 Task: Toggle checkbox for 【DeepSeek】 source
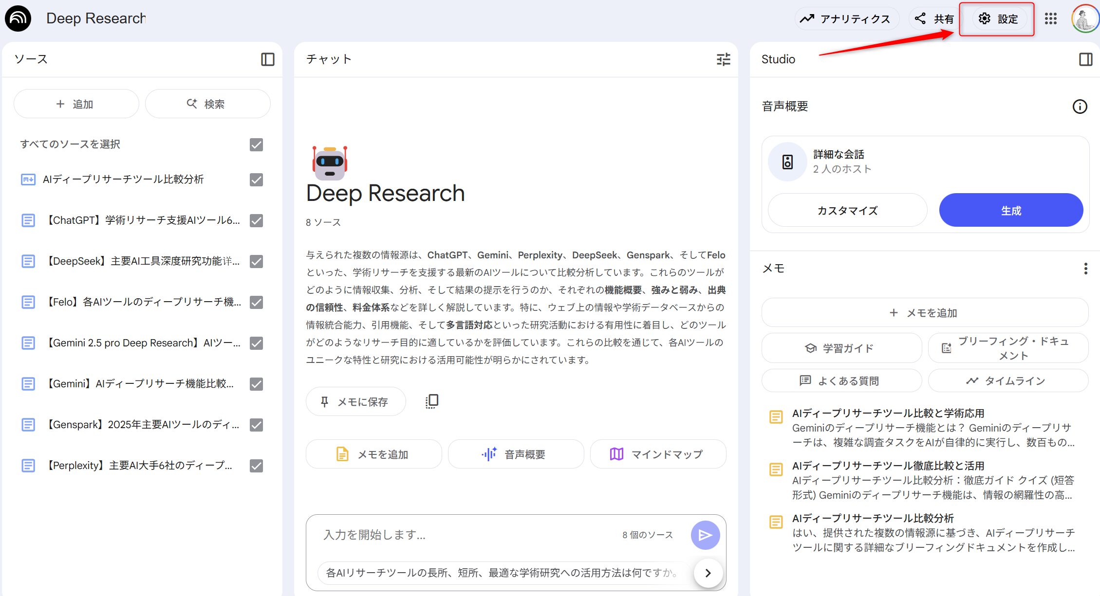point(256,261)
